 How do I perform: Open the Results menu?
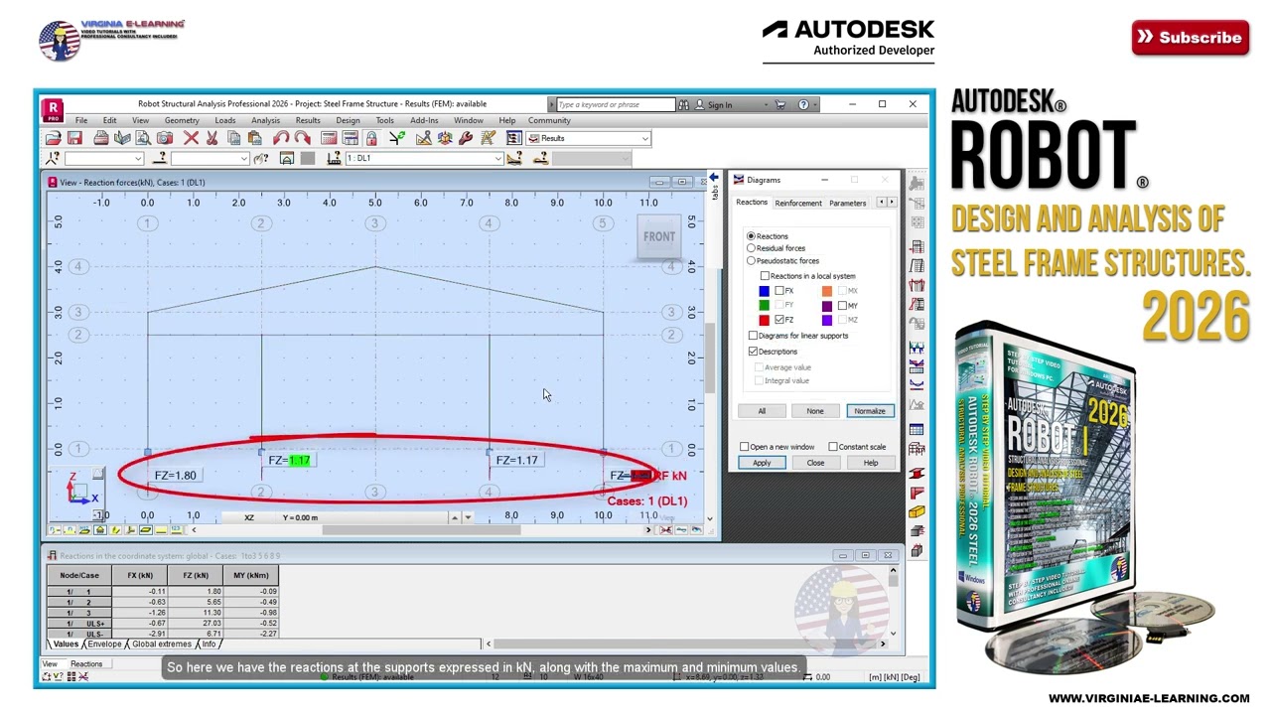[308, 120]
